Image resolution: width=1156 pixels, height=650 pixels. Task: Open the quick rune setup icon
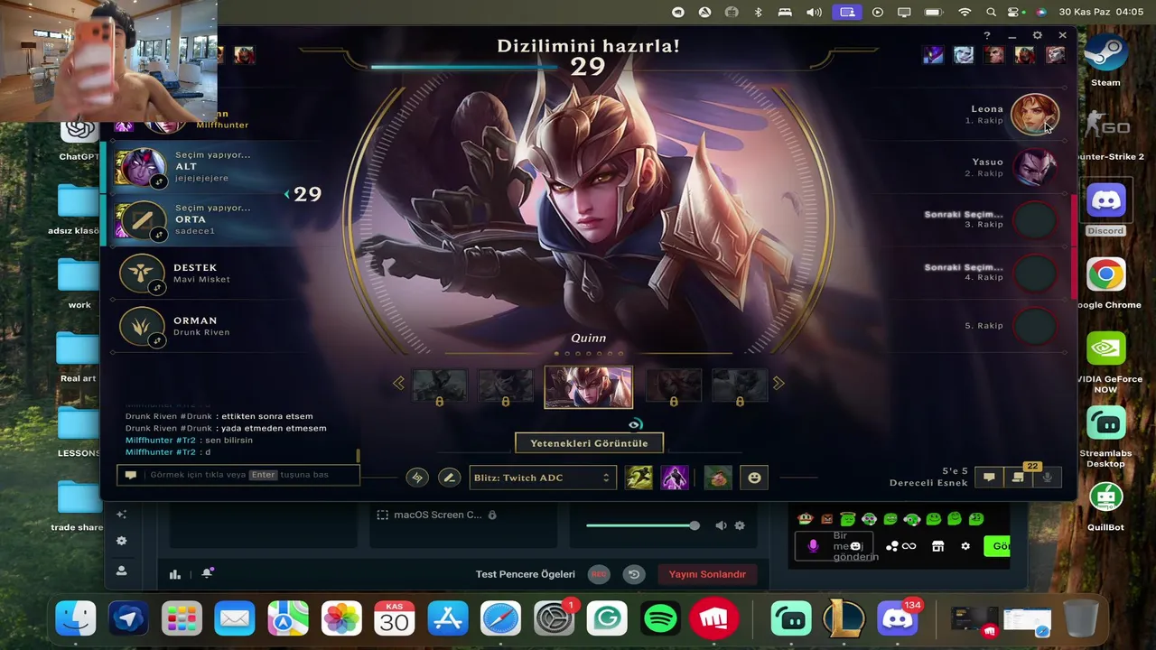pyautogui.click(x=417, y=478)
